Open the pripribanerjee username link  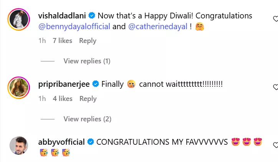coord(65,84)
